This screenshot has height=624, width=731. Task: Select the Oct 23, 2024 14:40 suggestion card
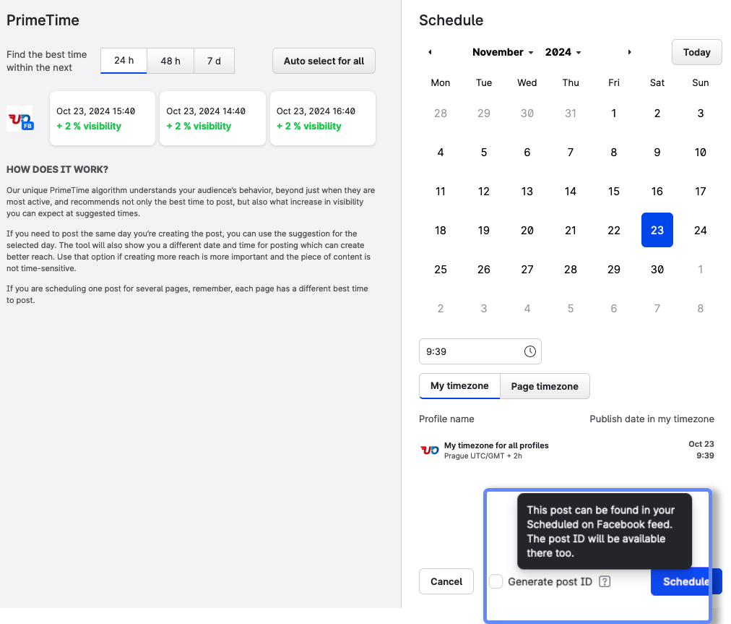coord(212,118)
